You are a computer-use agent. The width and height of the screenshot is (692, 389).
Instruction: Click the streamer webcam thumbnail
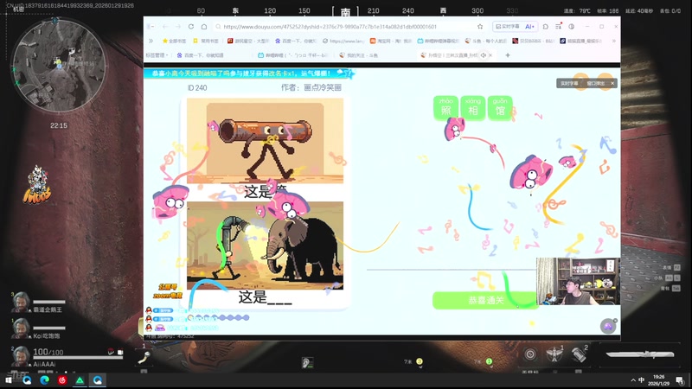click(x=578, y=282)
